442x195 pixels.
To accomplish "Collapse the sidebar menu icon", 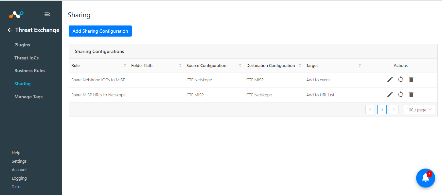I will point(47,14).
